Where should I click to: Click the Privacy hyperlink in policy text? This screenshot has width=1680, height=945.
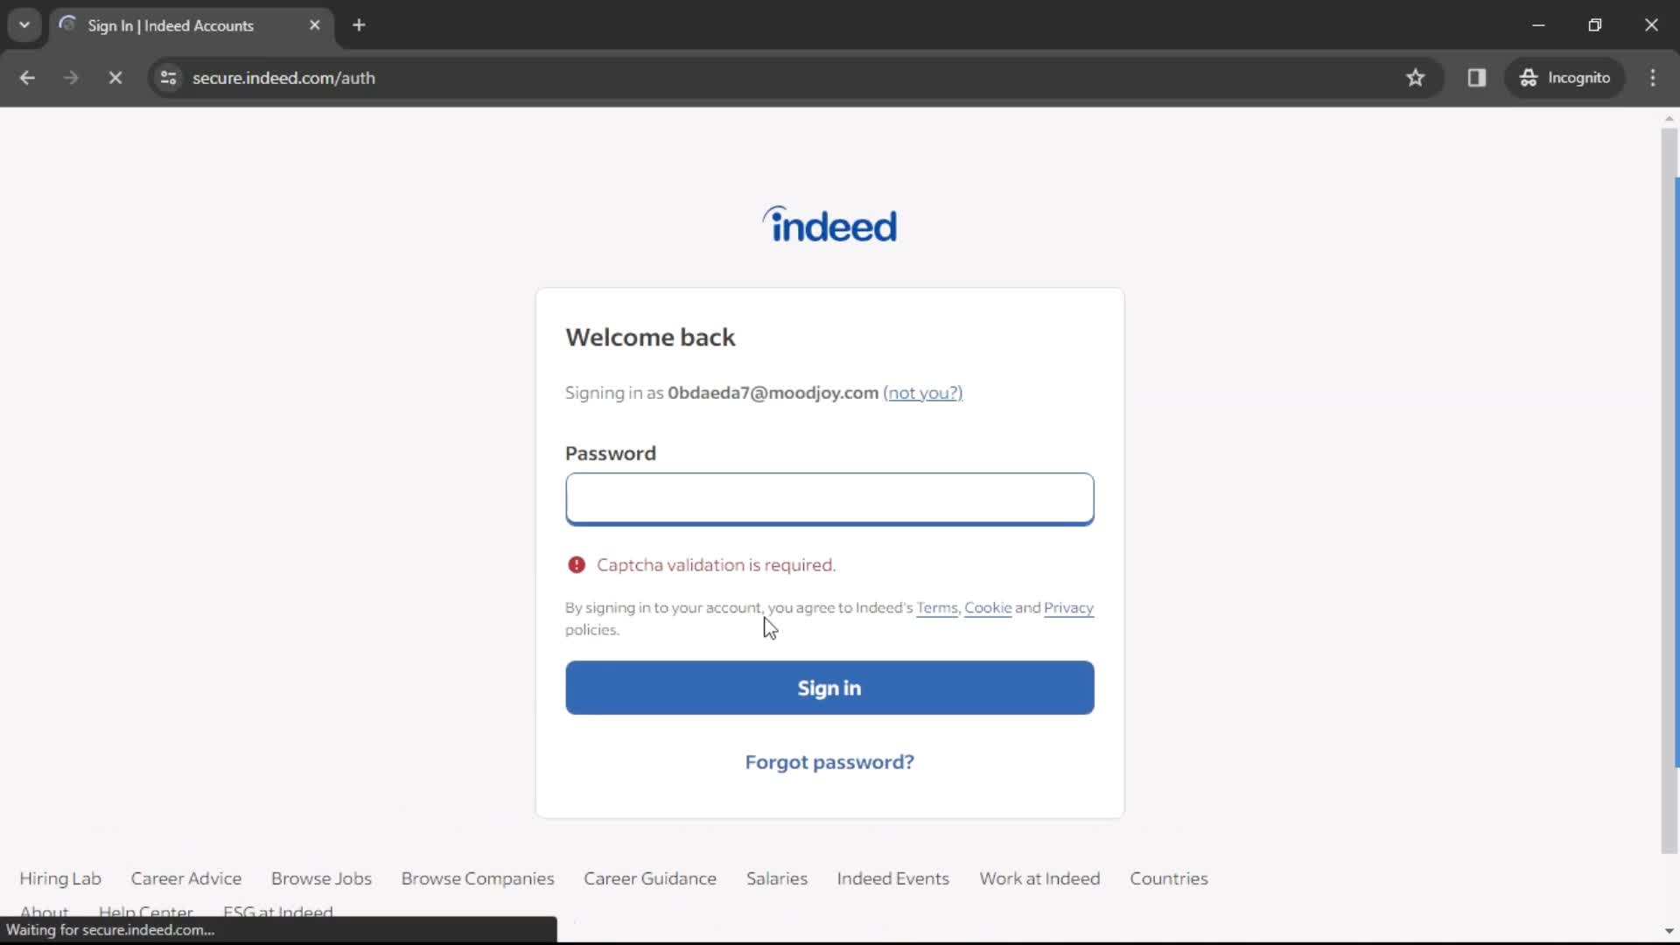coord(1067,608)
